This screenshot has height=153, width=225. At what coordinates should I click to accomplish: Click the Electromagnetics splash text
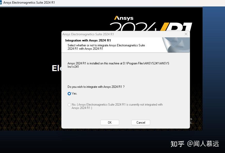55,68
